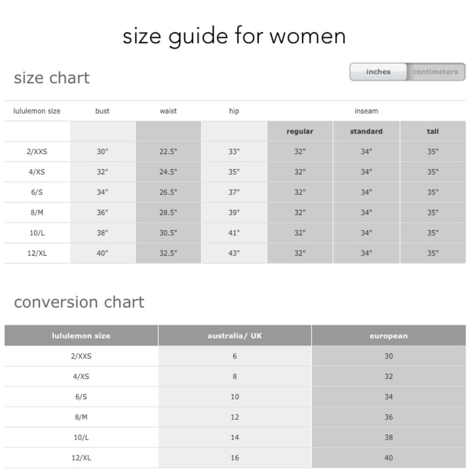Click the size guide for women title
The width and height of the screenshot is (473, 472).
click(234, 36)
